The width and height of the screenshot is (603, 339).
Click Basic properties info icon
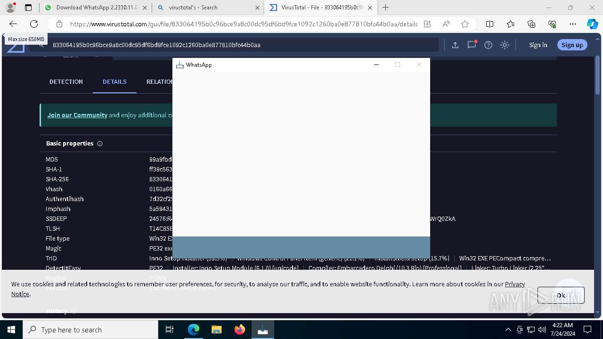click(100, 144)
